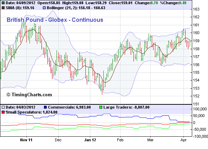
Task: Click the 163 price axis label
Action: [x=196, y=9]
